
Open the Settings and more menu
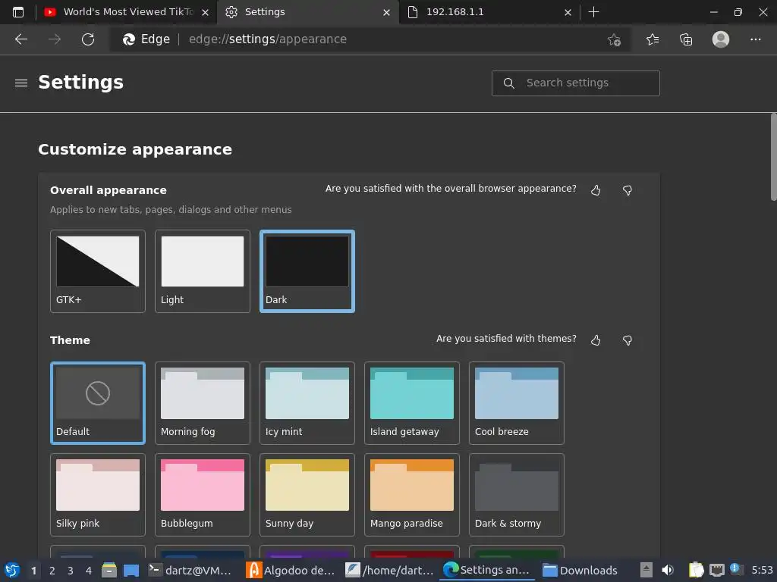tap(755, 39)
